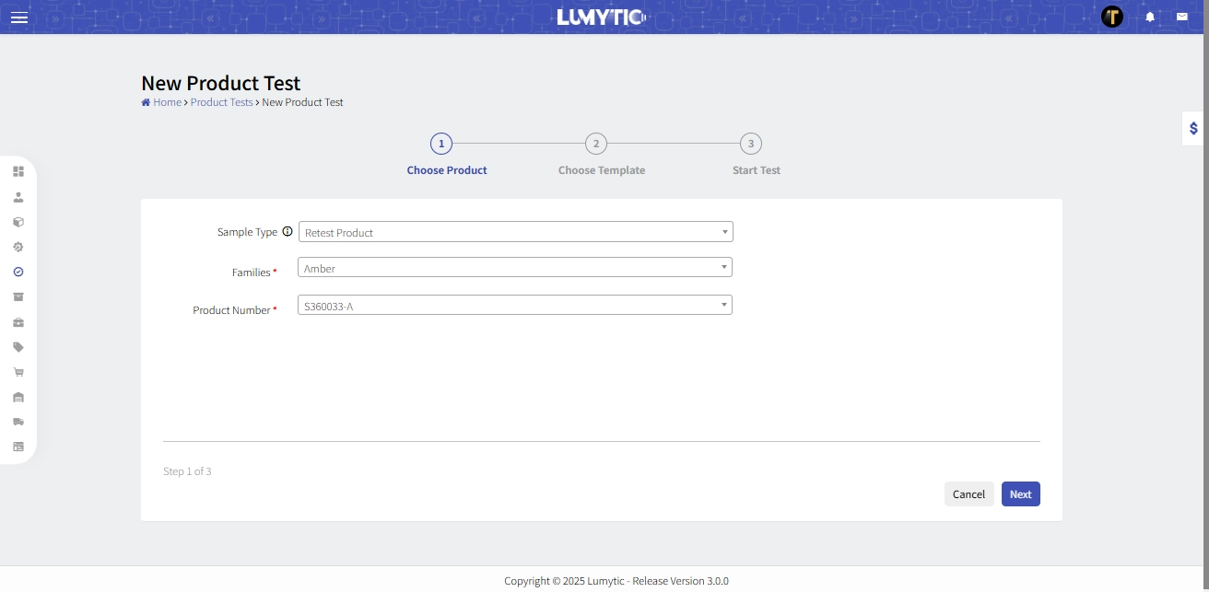Click the Next button
The height and width of the screenshot is (592, 1209).
pos(1020,494)
